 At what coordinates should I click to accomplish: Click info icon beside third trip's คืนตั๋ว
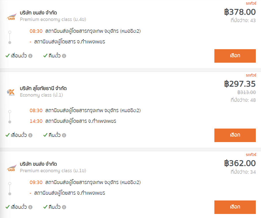pyautogui.click(x=64, y=207)
